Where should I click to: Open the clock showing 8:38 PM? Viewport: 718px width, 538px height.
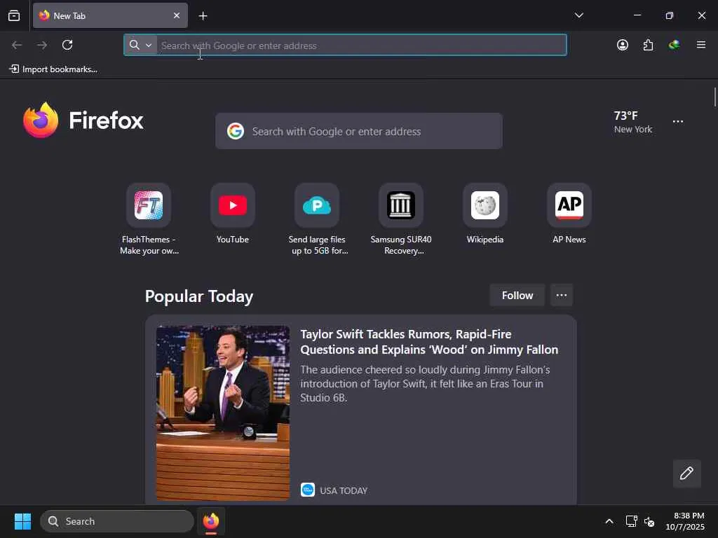tap(685, 521)
